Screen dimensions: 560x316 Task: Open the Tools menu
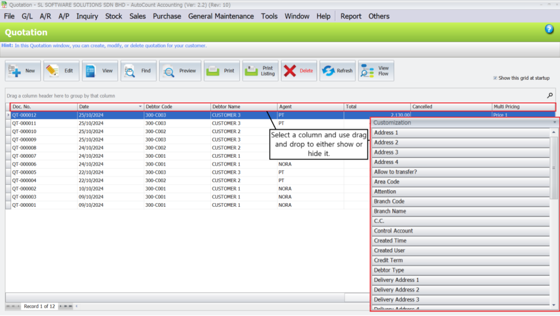point(269,16)
